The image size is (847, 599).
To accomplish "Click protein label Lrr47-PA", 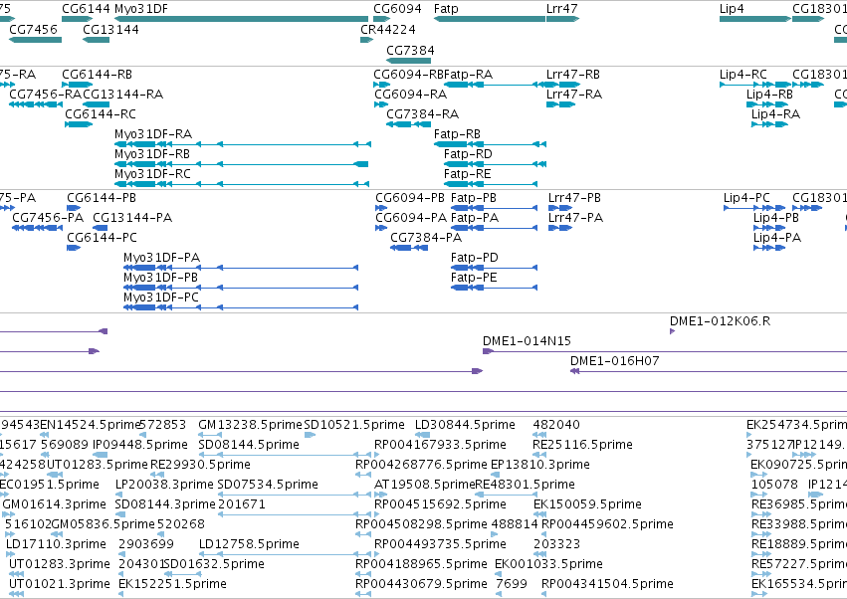I will 576,217.
